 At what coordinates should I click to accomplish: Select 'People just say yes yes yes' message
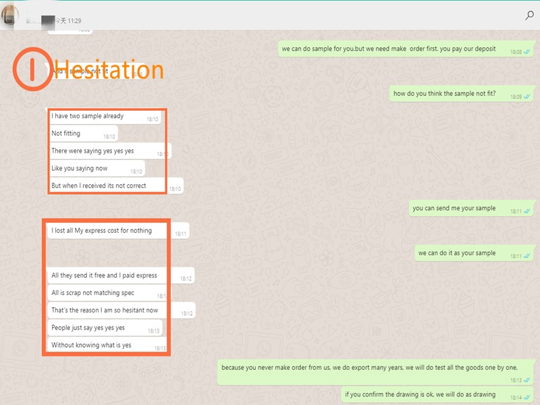105,327
